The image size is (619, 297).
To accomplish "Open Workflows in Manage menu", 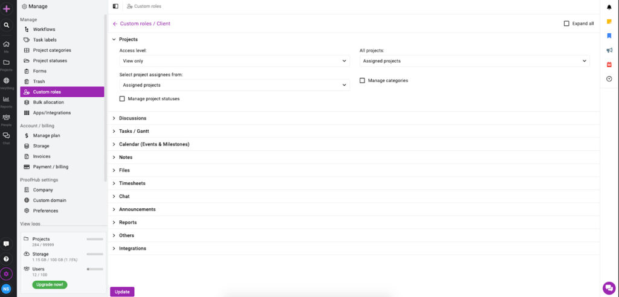I will click(62, 30).
